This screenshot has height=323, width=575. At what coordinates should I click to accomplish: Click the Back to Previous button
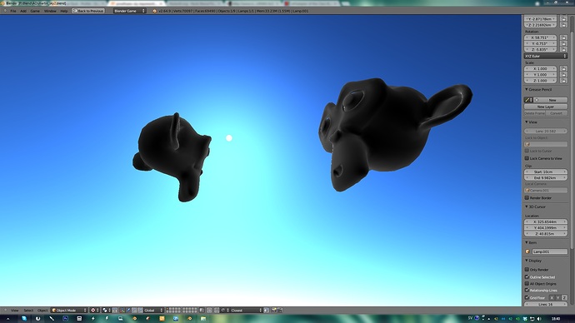point(88,11)
